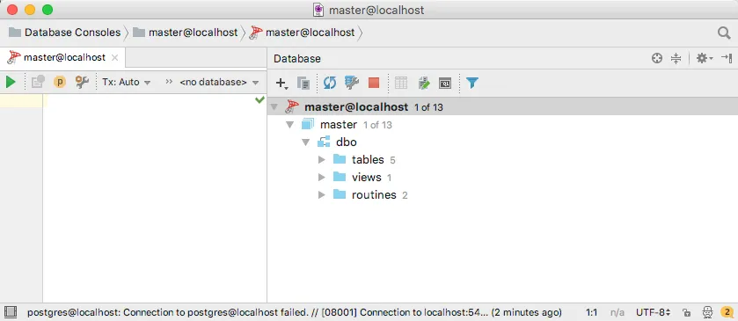Expand the views folder
Screen dimensions: 738x321
coord(322,178)
